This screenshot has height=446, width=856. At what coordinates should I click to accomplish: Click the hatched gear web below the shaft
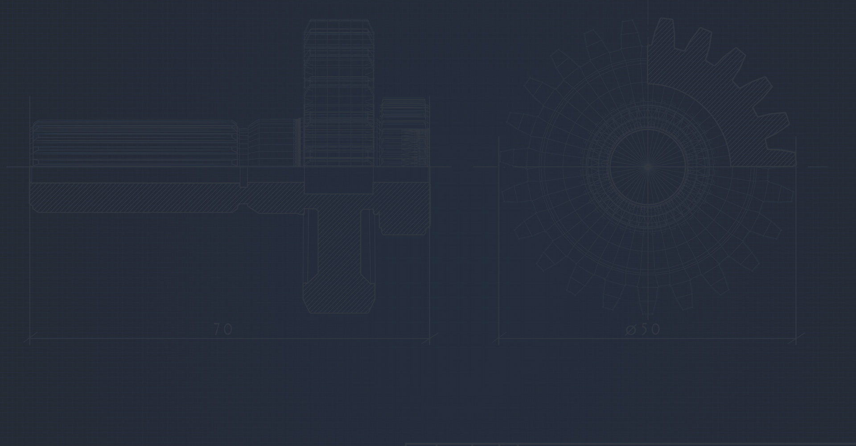(340, 258)
